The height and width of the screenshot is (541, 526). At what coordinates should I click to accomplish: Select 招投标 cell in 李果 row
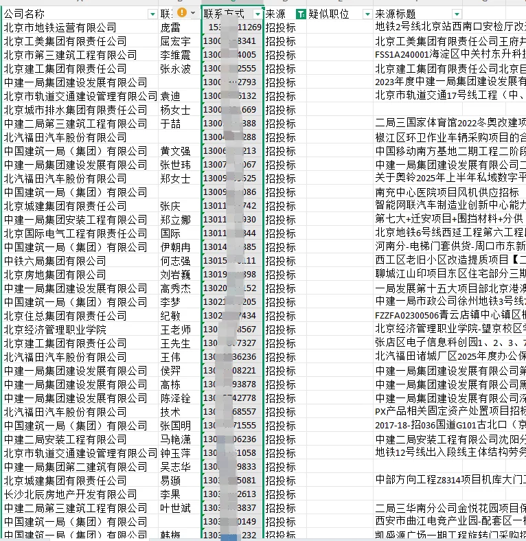pyautogui.click(x=285, y=494)
